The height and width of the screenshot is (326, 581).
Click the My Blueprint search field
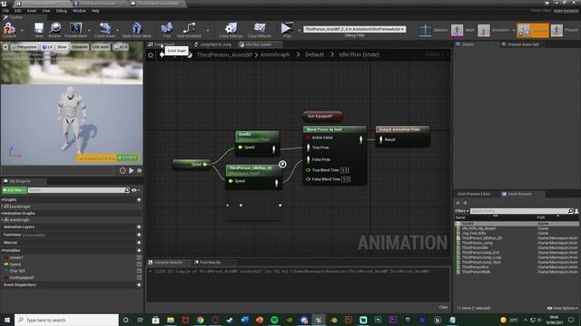click(x=79, y=190)
